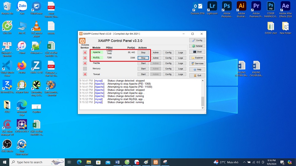Click XAMPP icon in the taskbar
This screenshot has height=166, width=296.
point(156,162)
